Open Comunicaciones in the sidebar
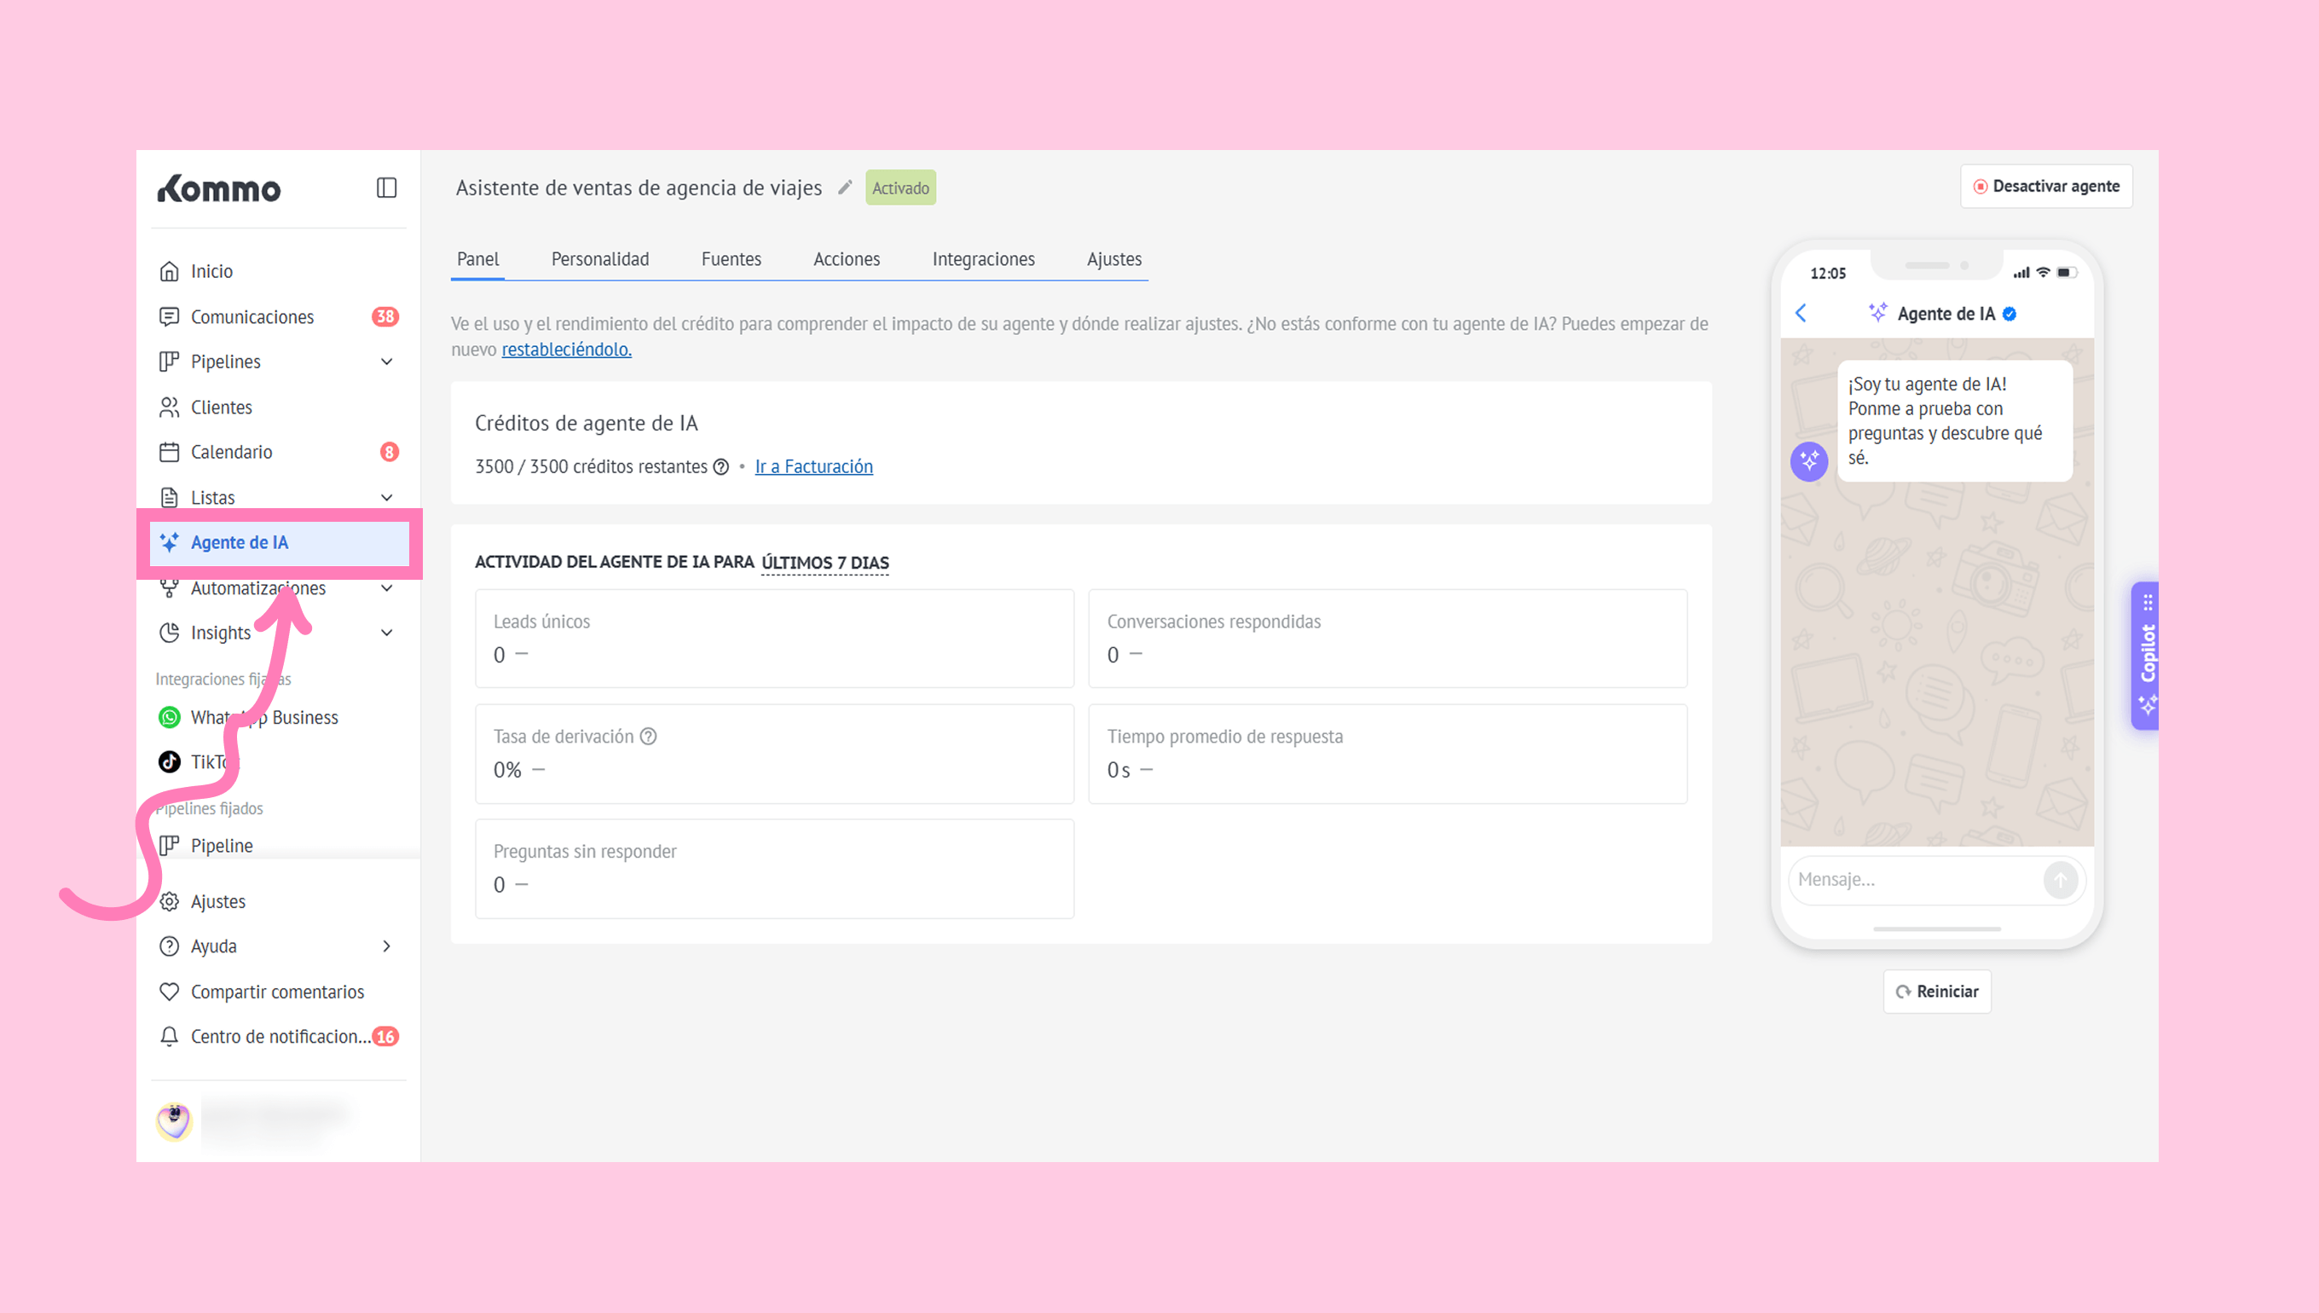Viewport: 2319px width, 1313px height. [x=252, y=316]
